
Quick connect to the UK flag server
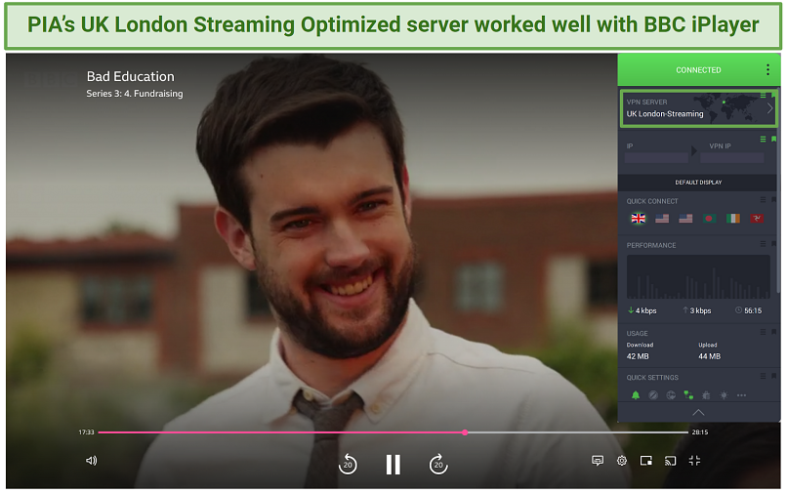[x=638, y=219]
